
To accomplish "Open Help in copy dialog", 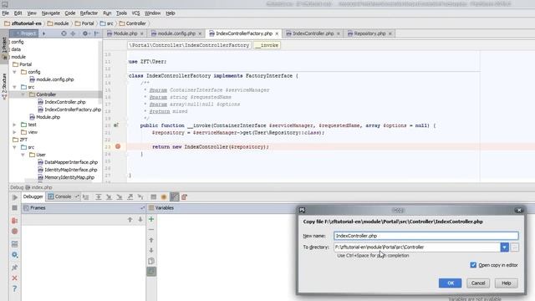I will (x=506, y=283).
